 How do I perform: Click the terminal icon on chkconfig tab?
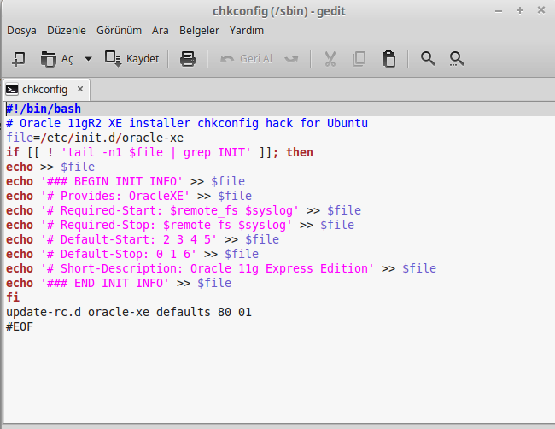pyautogui.click(x=12, y=90)
